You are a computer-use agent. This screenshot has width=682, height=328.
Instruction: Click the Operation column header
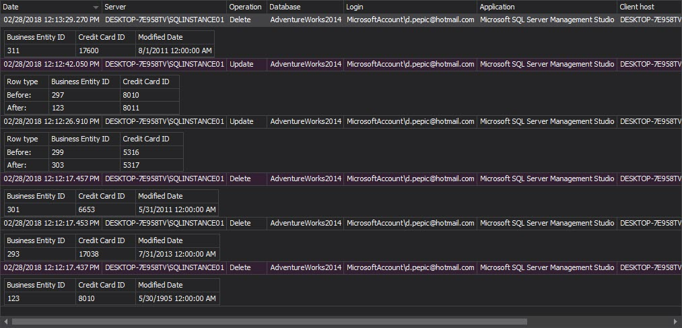pos(246,7)
